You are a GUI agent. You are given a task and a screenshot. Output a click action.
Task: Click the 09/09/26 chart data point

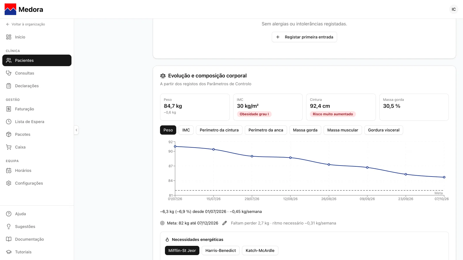click(367, 168)
